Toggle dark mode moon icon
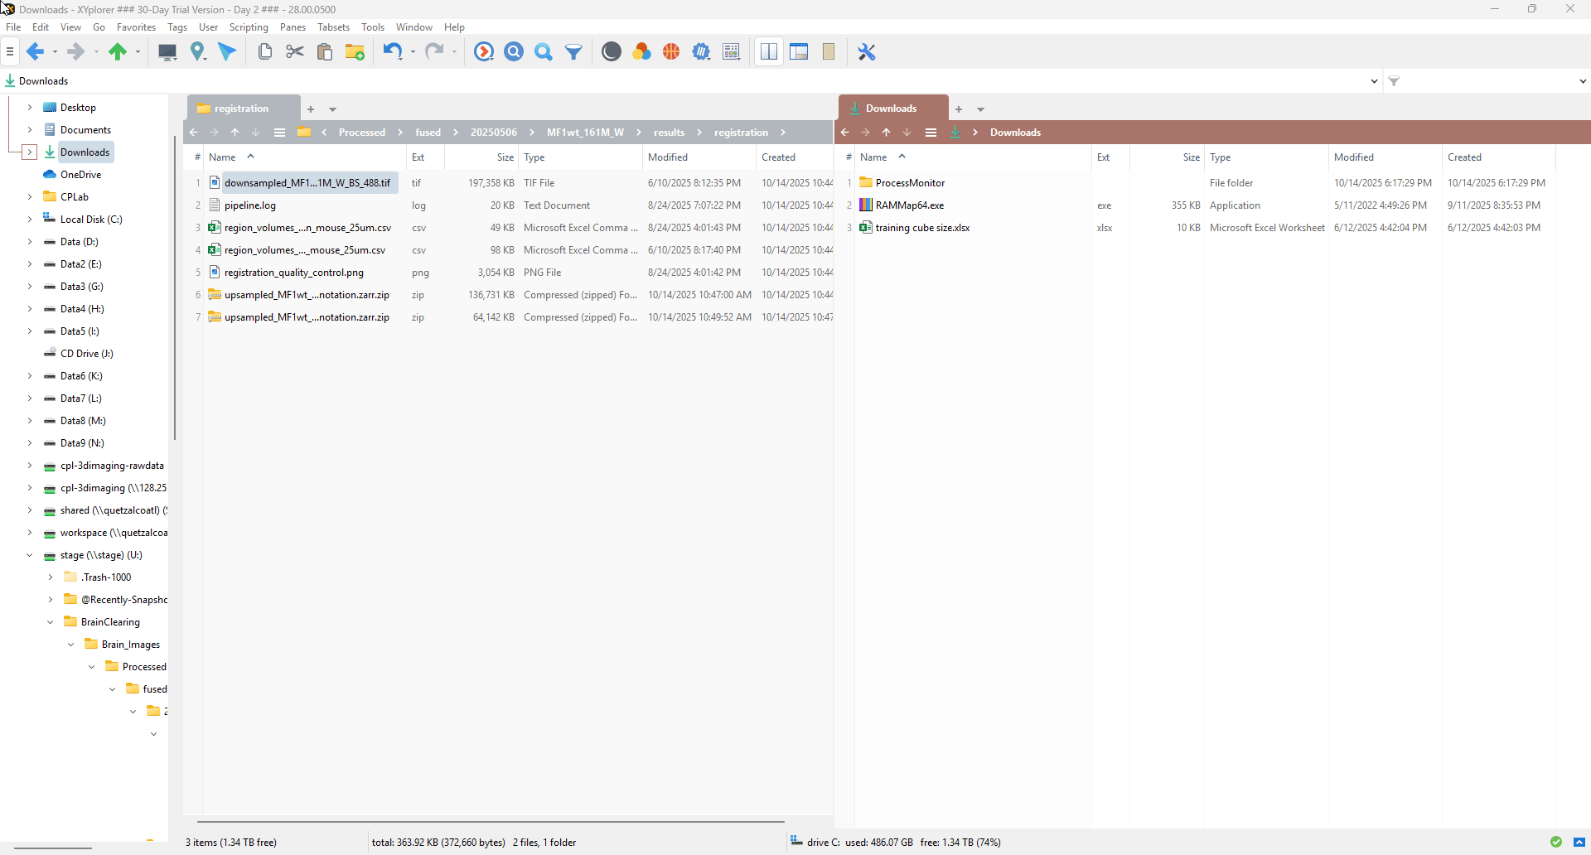This screenshot has width=1591, height=855. 612,52
